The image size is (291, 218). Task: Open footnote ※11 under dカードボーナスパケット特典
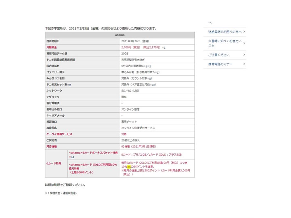click(x=72, y=157)
